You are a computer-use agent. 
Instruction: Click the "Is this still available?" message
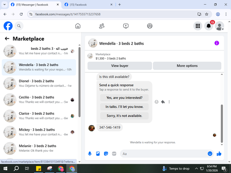point(114,77)
